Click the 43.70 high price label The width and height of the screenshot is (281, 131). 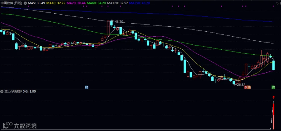[119, 21]
